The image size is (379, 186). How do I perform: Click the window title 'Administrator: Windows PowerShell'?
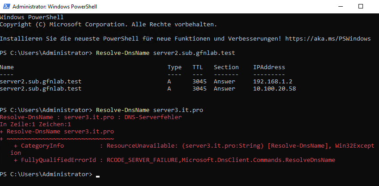(x=55, y=7)
